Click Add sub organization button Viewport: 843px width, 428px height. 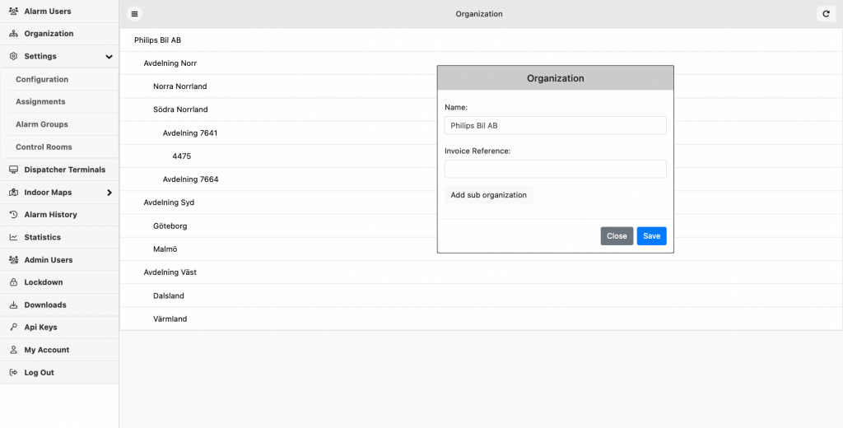[x=489, y=194]
